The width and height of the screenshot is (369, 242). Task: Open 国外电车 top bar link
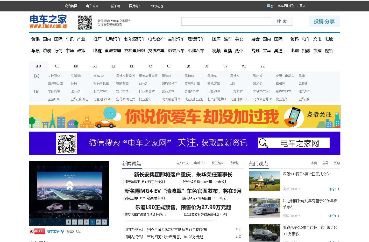135,6
